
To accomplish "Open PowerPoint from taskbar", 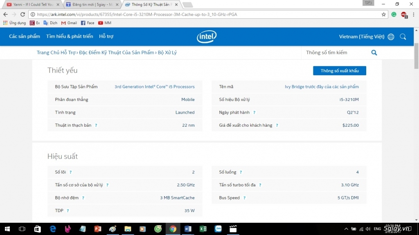I will (97, 229).
